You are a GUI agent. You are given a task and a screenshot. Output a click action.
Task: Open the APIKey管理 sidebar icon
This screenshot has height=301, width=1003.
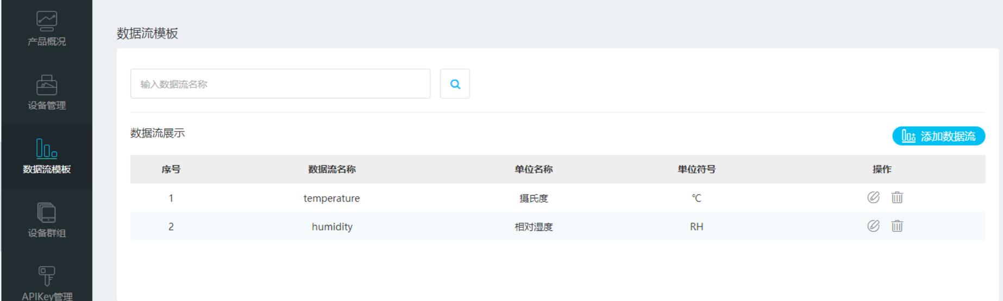click(47, 276)
